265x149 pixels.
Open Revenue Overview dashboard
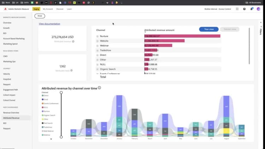pos(11,113)
